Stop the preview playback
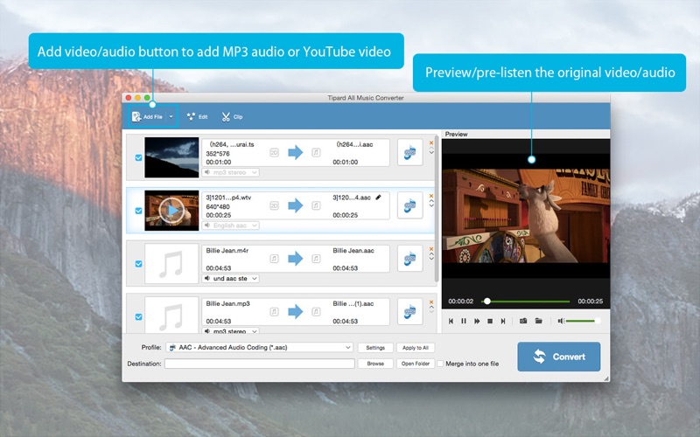The width and height of the screenshot is (700, 437). click(x=490, y=321)
